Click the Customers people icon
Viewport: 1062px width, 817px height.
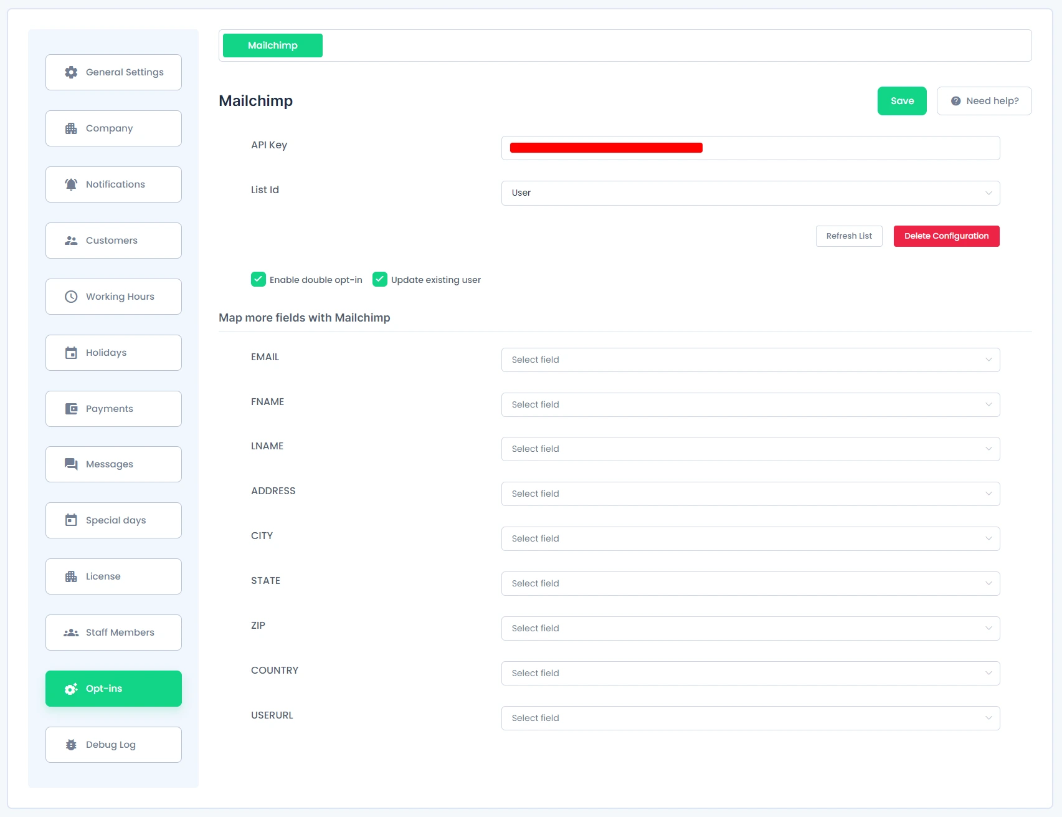click(71, 241)
